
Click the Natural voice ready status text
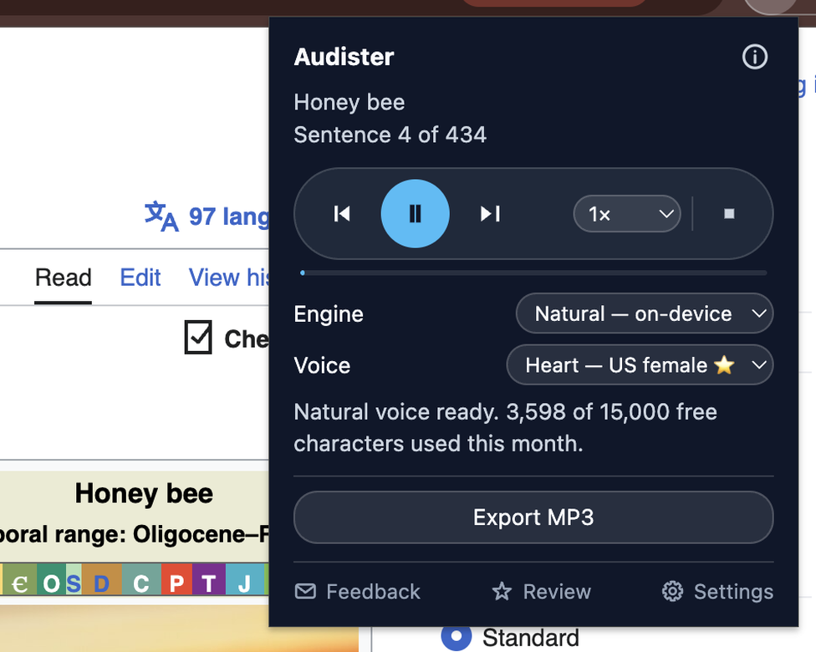505,428
